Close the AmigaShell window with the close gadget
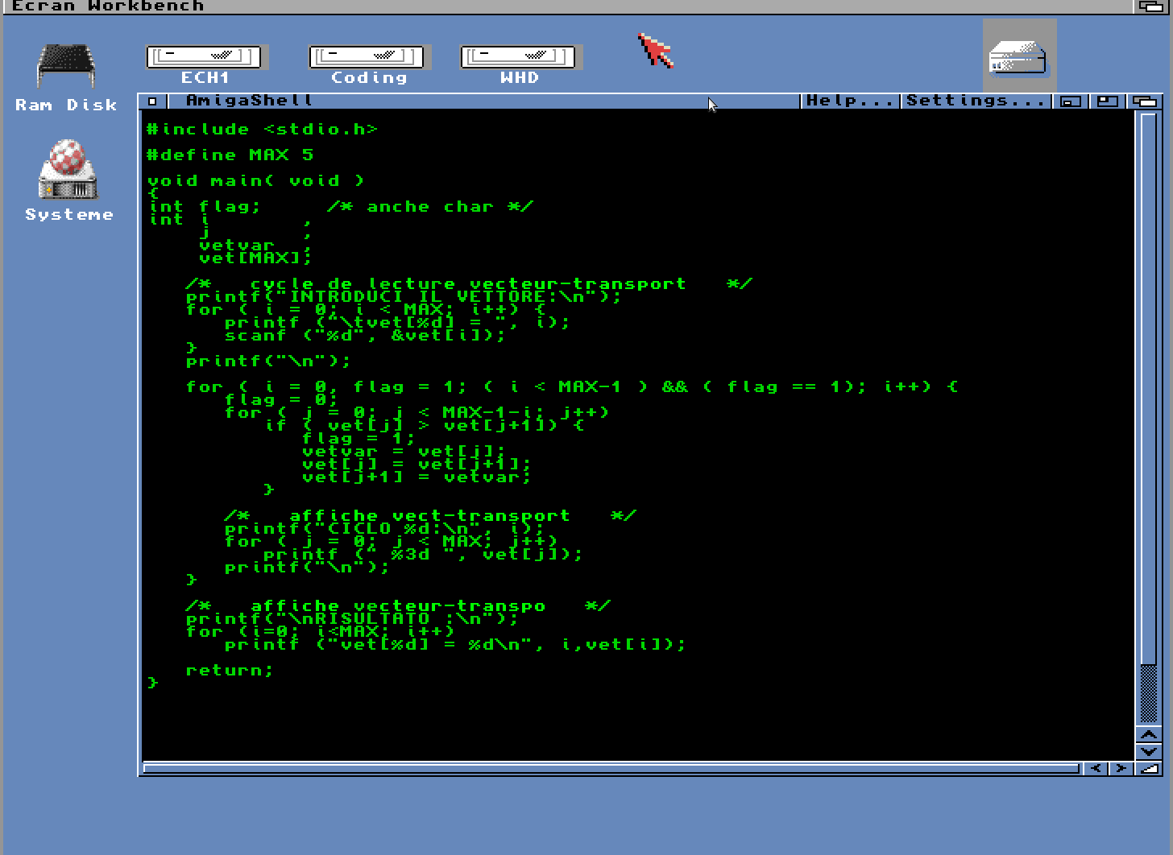Viewport: 1173px width, 855px height. (x=153, y=101)
